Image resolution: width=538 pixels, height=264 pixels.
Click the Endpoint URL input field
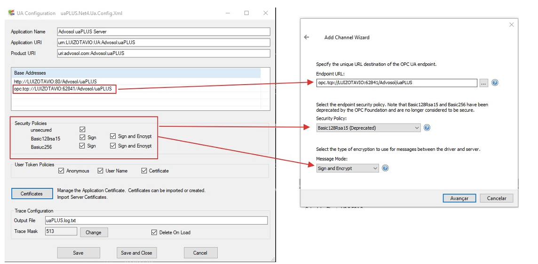(x=396, y=83)
